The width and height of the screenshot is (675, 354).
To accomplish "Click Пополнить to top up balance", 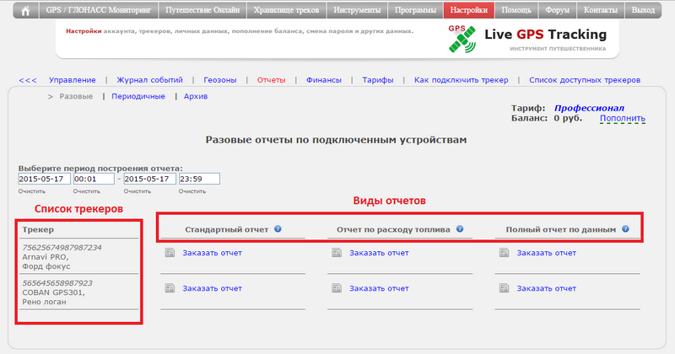I will point(622,119).
